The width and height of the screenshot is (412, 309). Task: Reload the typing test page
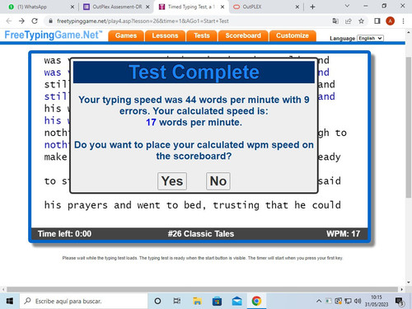click(35, 21)
